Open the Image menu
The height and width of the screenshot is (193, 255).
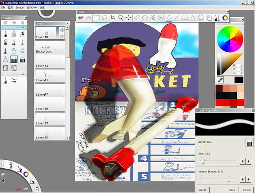(20, 7)
